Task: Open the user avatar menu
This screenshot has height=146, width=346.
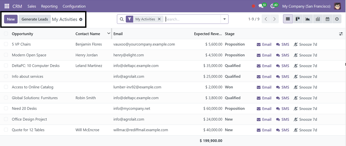Action: [338, 6]
